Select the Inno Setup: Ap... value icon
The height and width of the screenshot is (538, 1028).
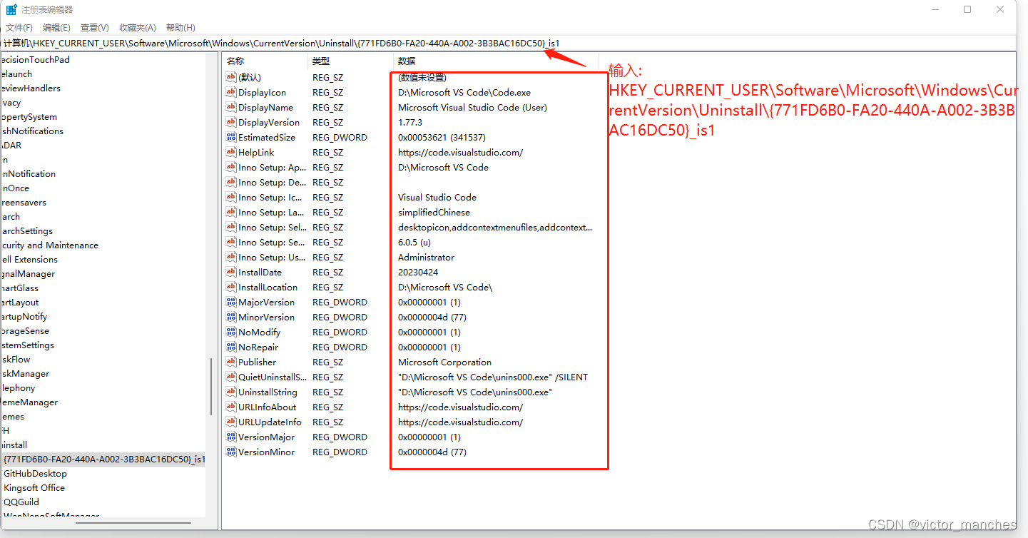(231, 167)
